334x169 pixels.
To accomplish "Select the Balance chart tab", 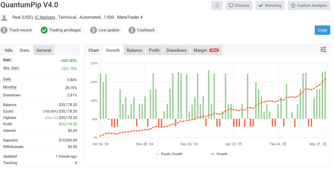I will (134, 50).
